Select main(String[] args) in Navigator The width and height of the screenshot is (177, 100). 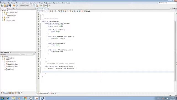(10, 58)
